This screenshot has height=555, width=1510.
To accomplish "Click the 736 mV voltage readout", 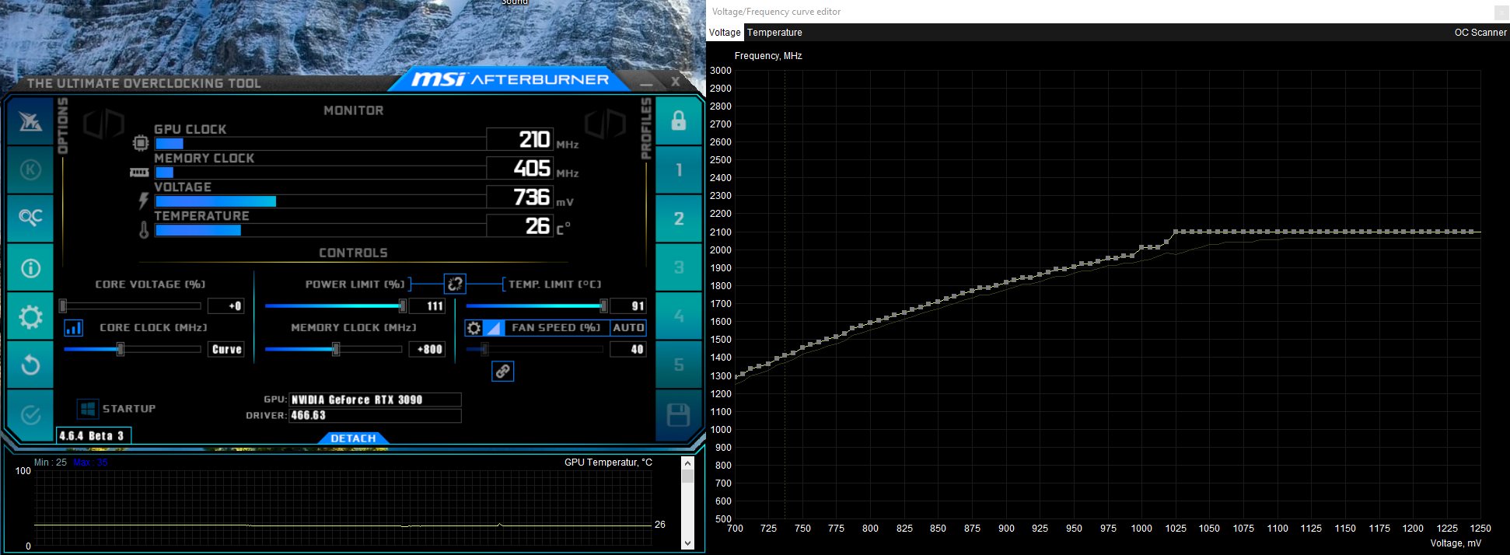I will pyautogui.click(x=520, y=197).
